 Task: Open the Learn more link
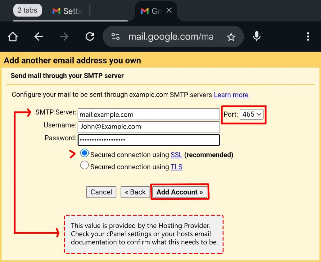click(x=231, y=95)
